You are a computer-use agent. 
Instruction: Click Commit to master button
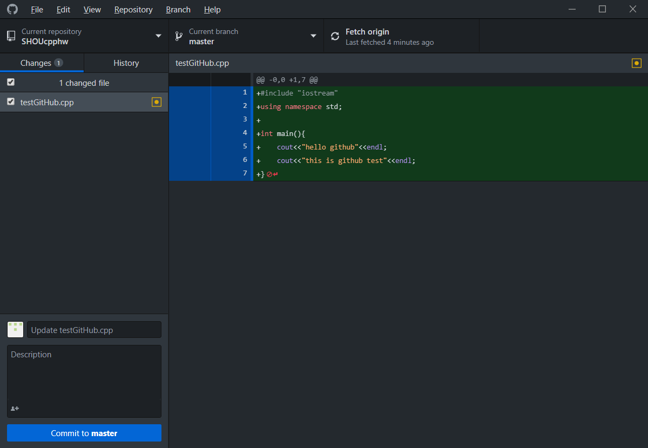pos(84,433)
